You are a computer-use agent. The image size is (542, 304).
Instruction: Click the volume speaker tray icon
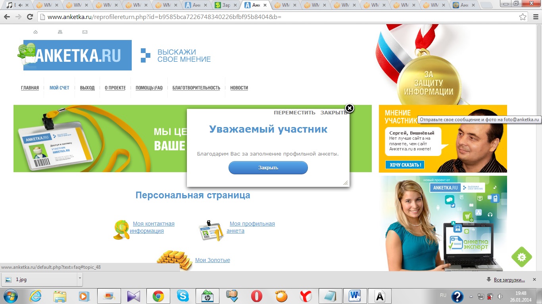500,296
